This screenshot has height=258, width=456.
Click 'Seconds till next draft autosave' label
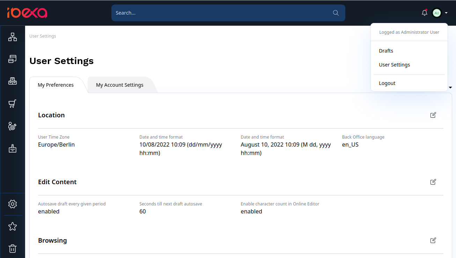tap(171, 204)
